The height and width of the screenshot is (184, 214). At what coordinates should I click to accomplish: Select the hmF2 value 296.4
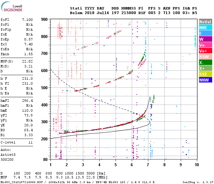[27, 101]
